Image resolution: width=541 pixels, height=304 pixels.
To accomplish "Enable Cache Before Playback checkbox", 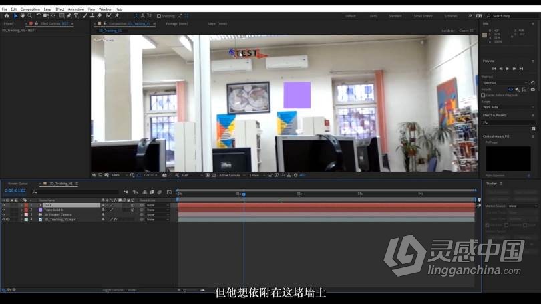I will [x=483, y=95].
